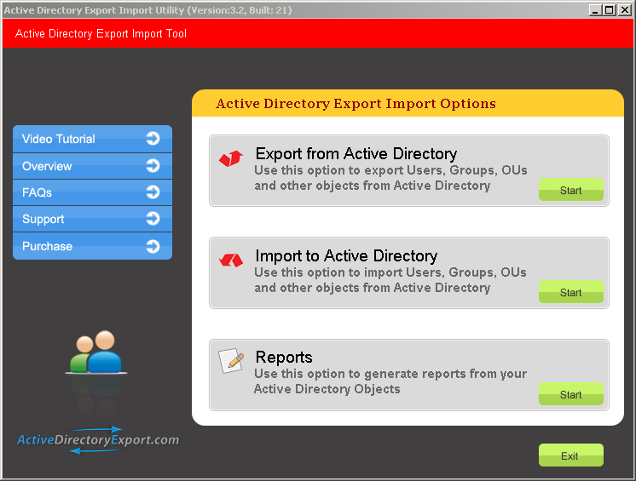The height and width of the screenshot is (481, 636).
Task: Click the export description text about Users, Groups, OUs
Action: [x=390, y=178]
